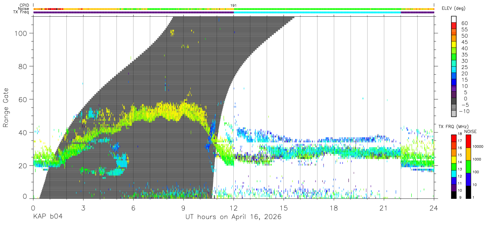
Task: Click the cyan segment of the TX Freq strip
Action: click(x=317, y=13)
